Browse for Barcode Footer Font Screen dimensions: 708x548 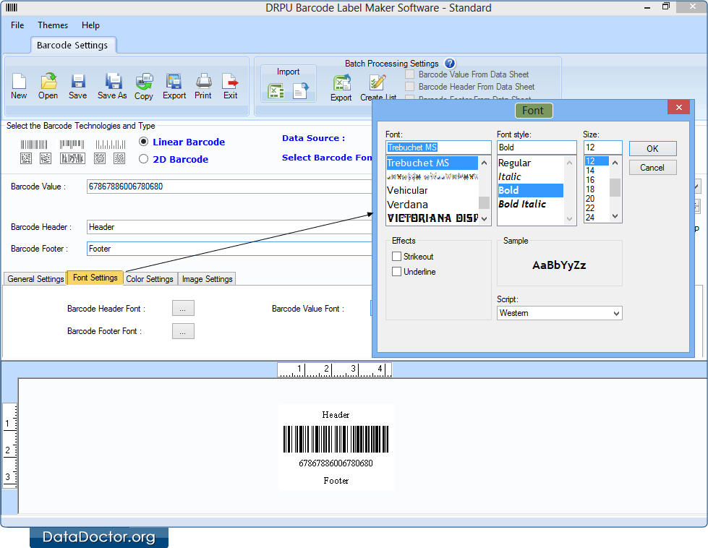pos(183,331)
